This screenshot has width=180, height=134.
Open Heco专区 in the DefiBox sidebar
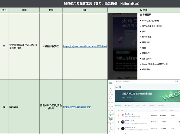click(110, 114)
